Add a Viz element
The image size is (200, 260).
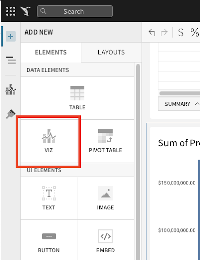[x=49, y=141]
